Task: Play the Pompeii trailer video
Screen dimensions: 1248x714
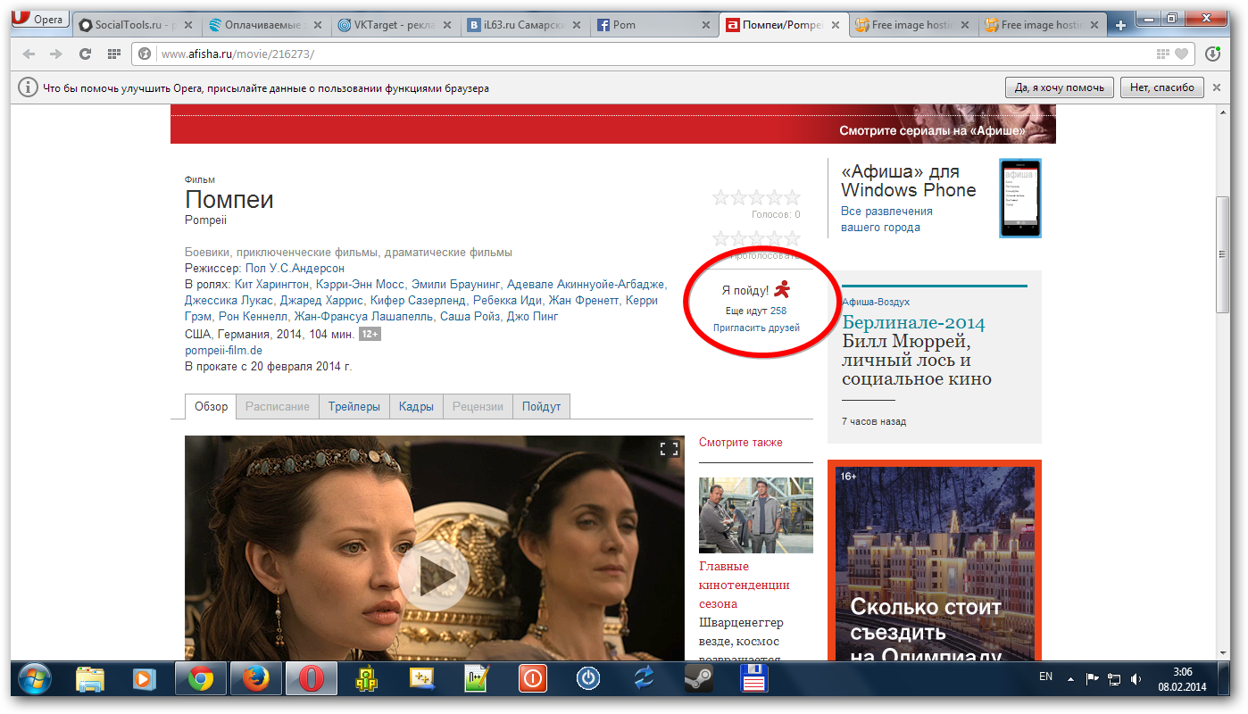Action: coord(434,577)
